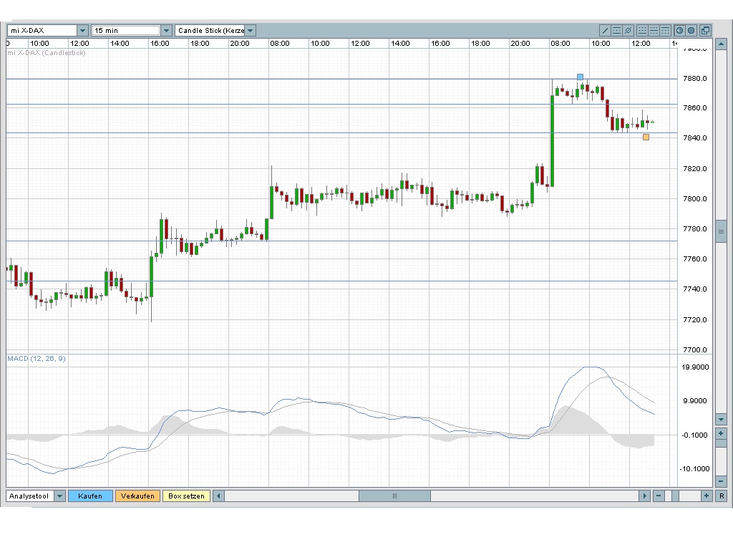
Task: Click the R reset button
Action: tap(722, 496)
